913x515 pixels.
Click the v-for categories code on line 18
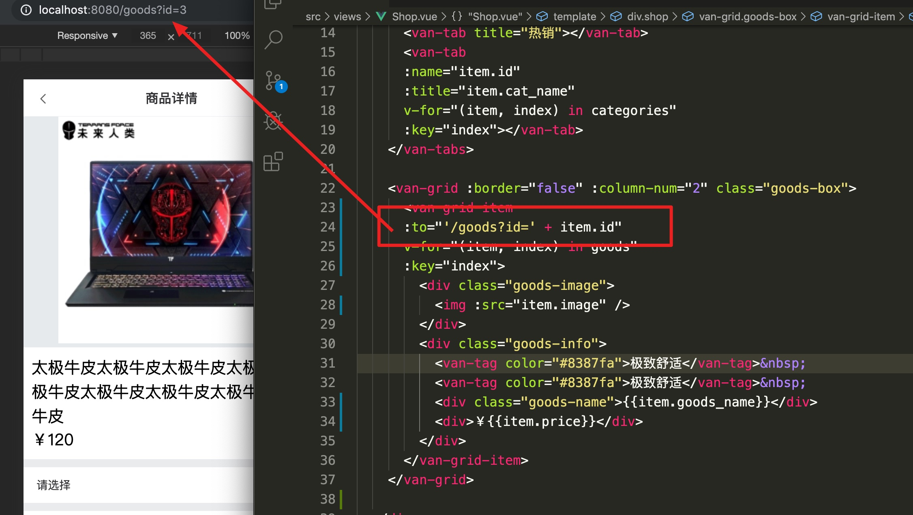click(540, 111)
